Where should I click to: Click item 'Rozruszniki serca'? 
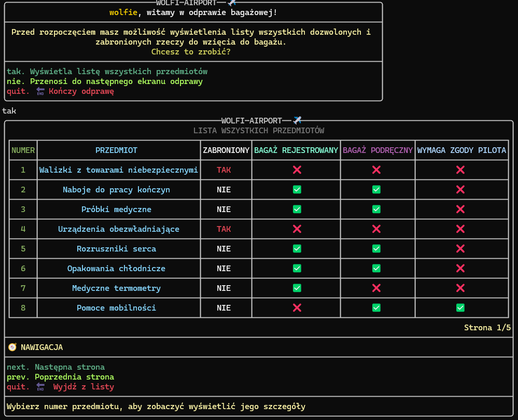116,248
